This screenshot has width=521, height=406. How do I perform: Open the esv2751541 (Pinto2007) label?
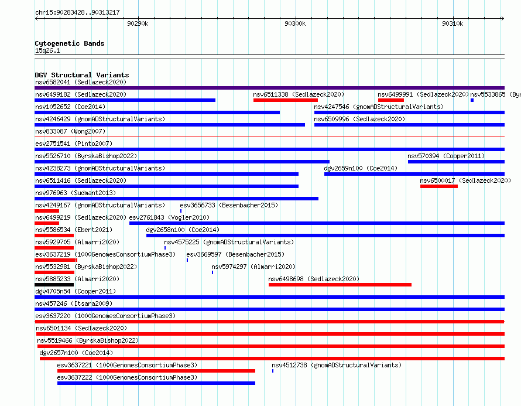click(74, 144)
